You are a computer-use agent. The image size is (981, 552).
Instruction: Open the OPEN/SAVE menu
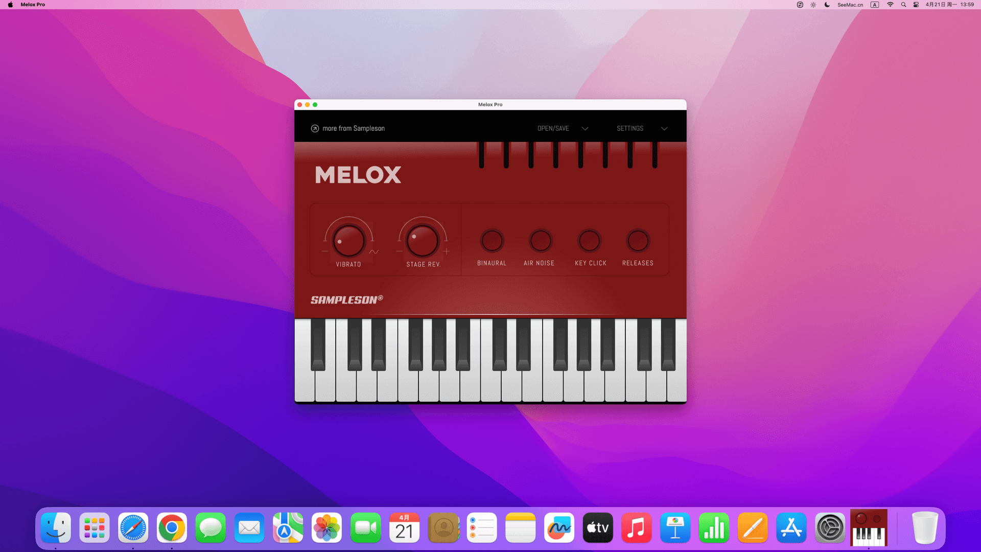(553, 129)
